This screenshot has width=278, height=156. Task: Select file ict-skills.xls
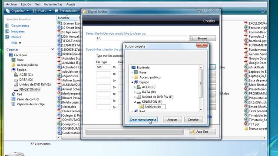[x=256, y=67]
